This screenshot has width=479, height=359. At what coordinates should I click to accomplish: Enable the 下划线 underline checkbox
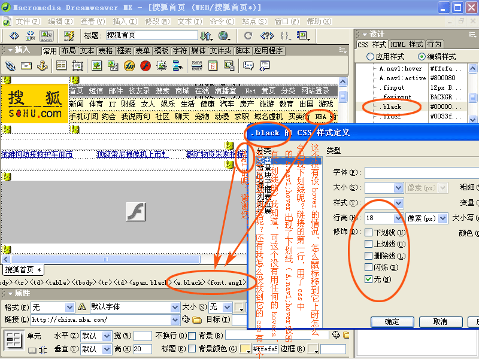[x=369, y=233]
